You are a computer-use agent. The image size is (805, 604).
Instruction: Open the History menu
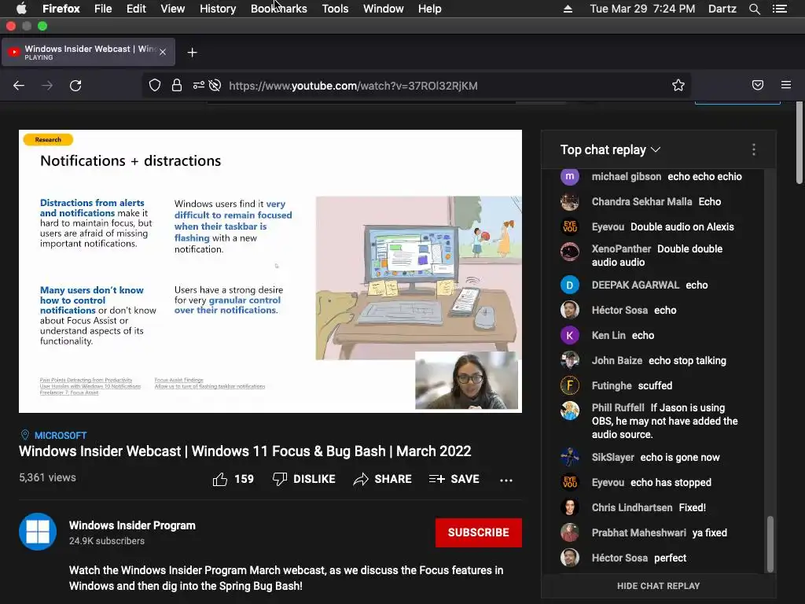click(x=218, y=9)
